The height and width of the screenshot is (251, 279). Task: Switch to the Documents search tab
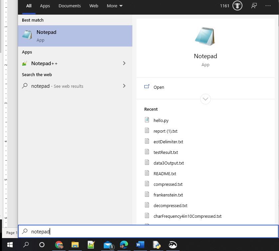coord(70,6)
